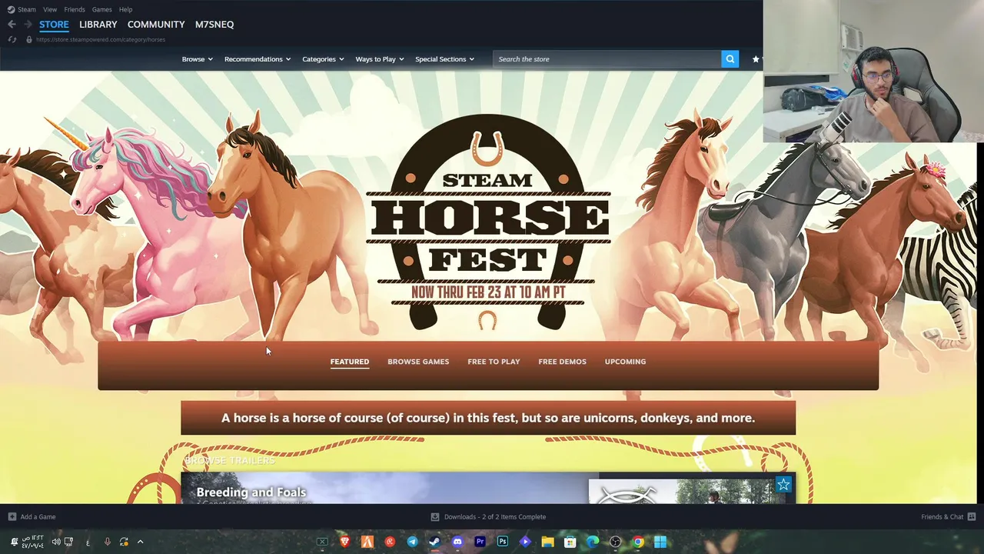Expand the Browse dropdown
984x554 pixels.
[198, 59]
